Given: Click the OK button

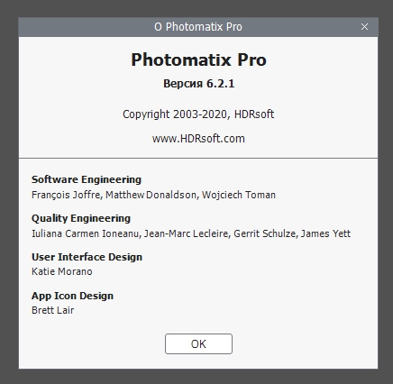Looking at the screenshot, I should [198, 343].
